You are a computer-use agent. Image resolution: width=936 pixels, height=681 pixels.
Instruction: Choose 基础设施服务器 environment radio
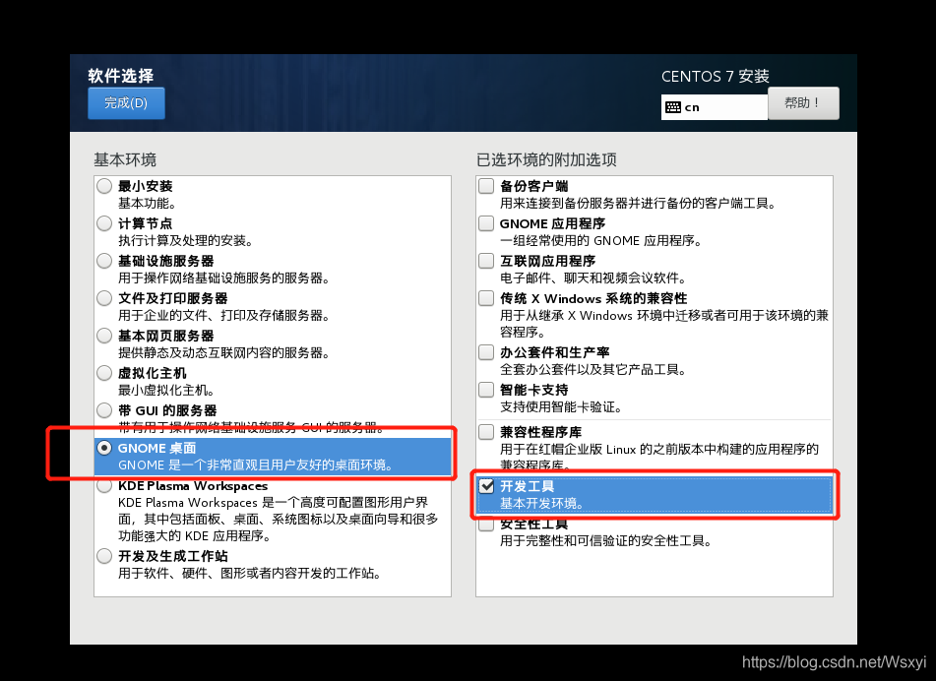tap(104, 261)
